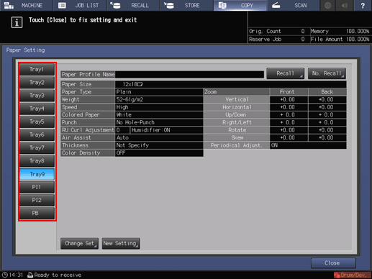Select Tray1 in tray list
The width and height of the screenshot is (372, 279).
point(37,70)
